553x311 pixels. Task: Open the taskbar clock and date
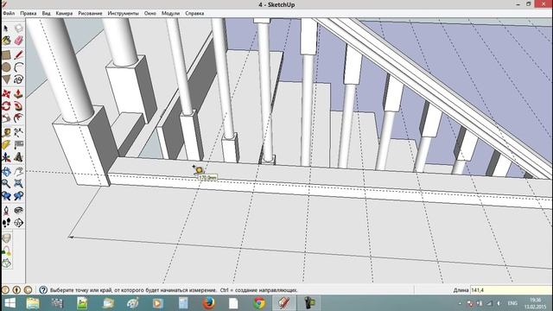(536, 303)
